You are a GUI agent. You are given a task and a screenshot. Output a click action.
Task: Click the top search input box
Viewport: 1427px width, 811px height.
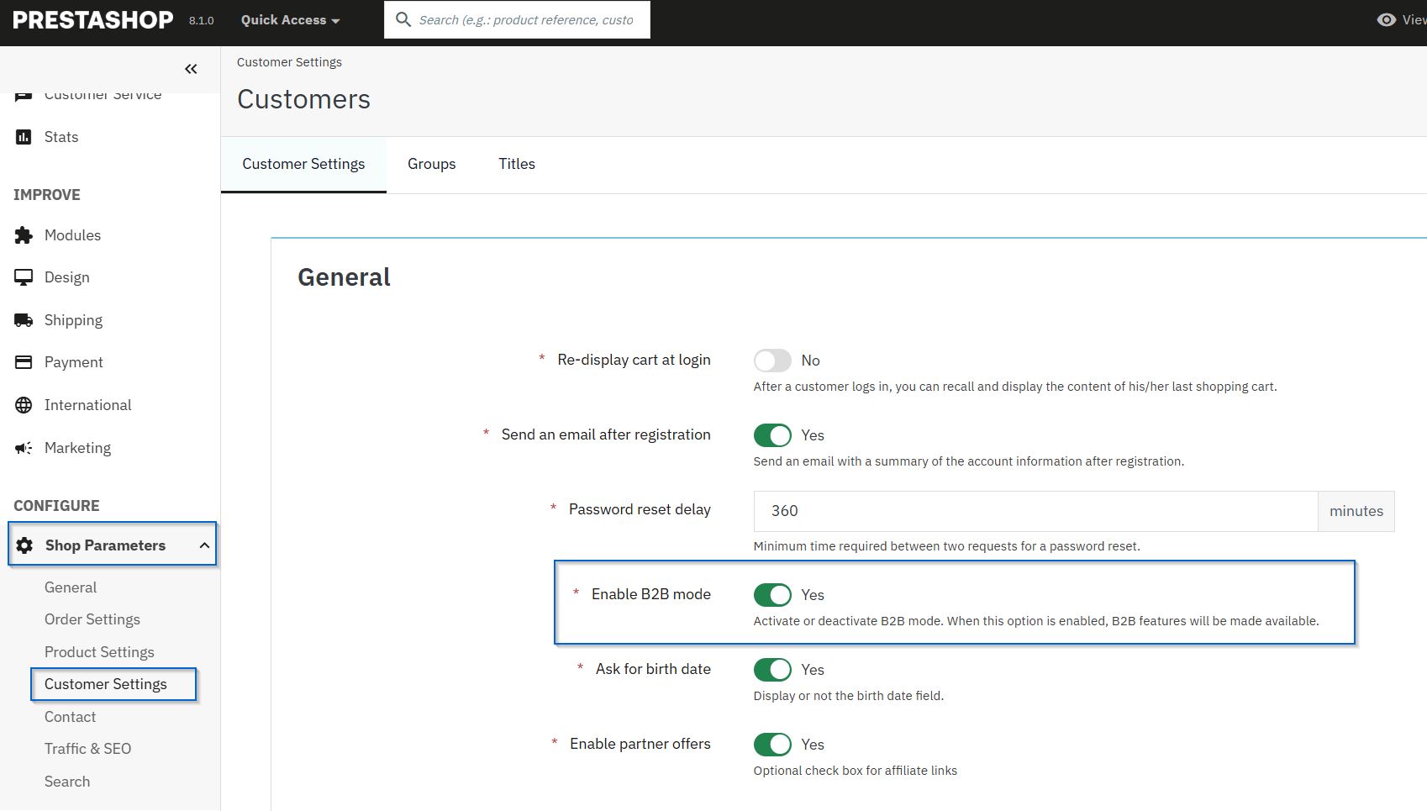517,19
